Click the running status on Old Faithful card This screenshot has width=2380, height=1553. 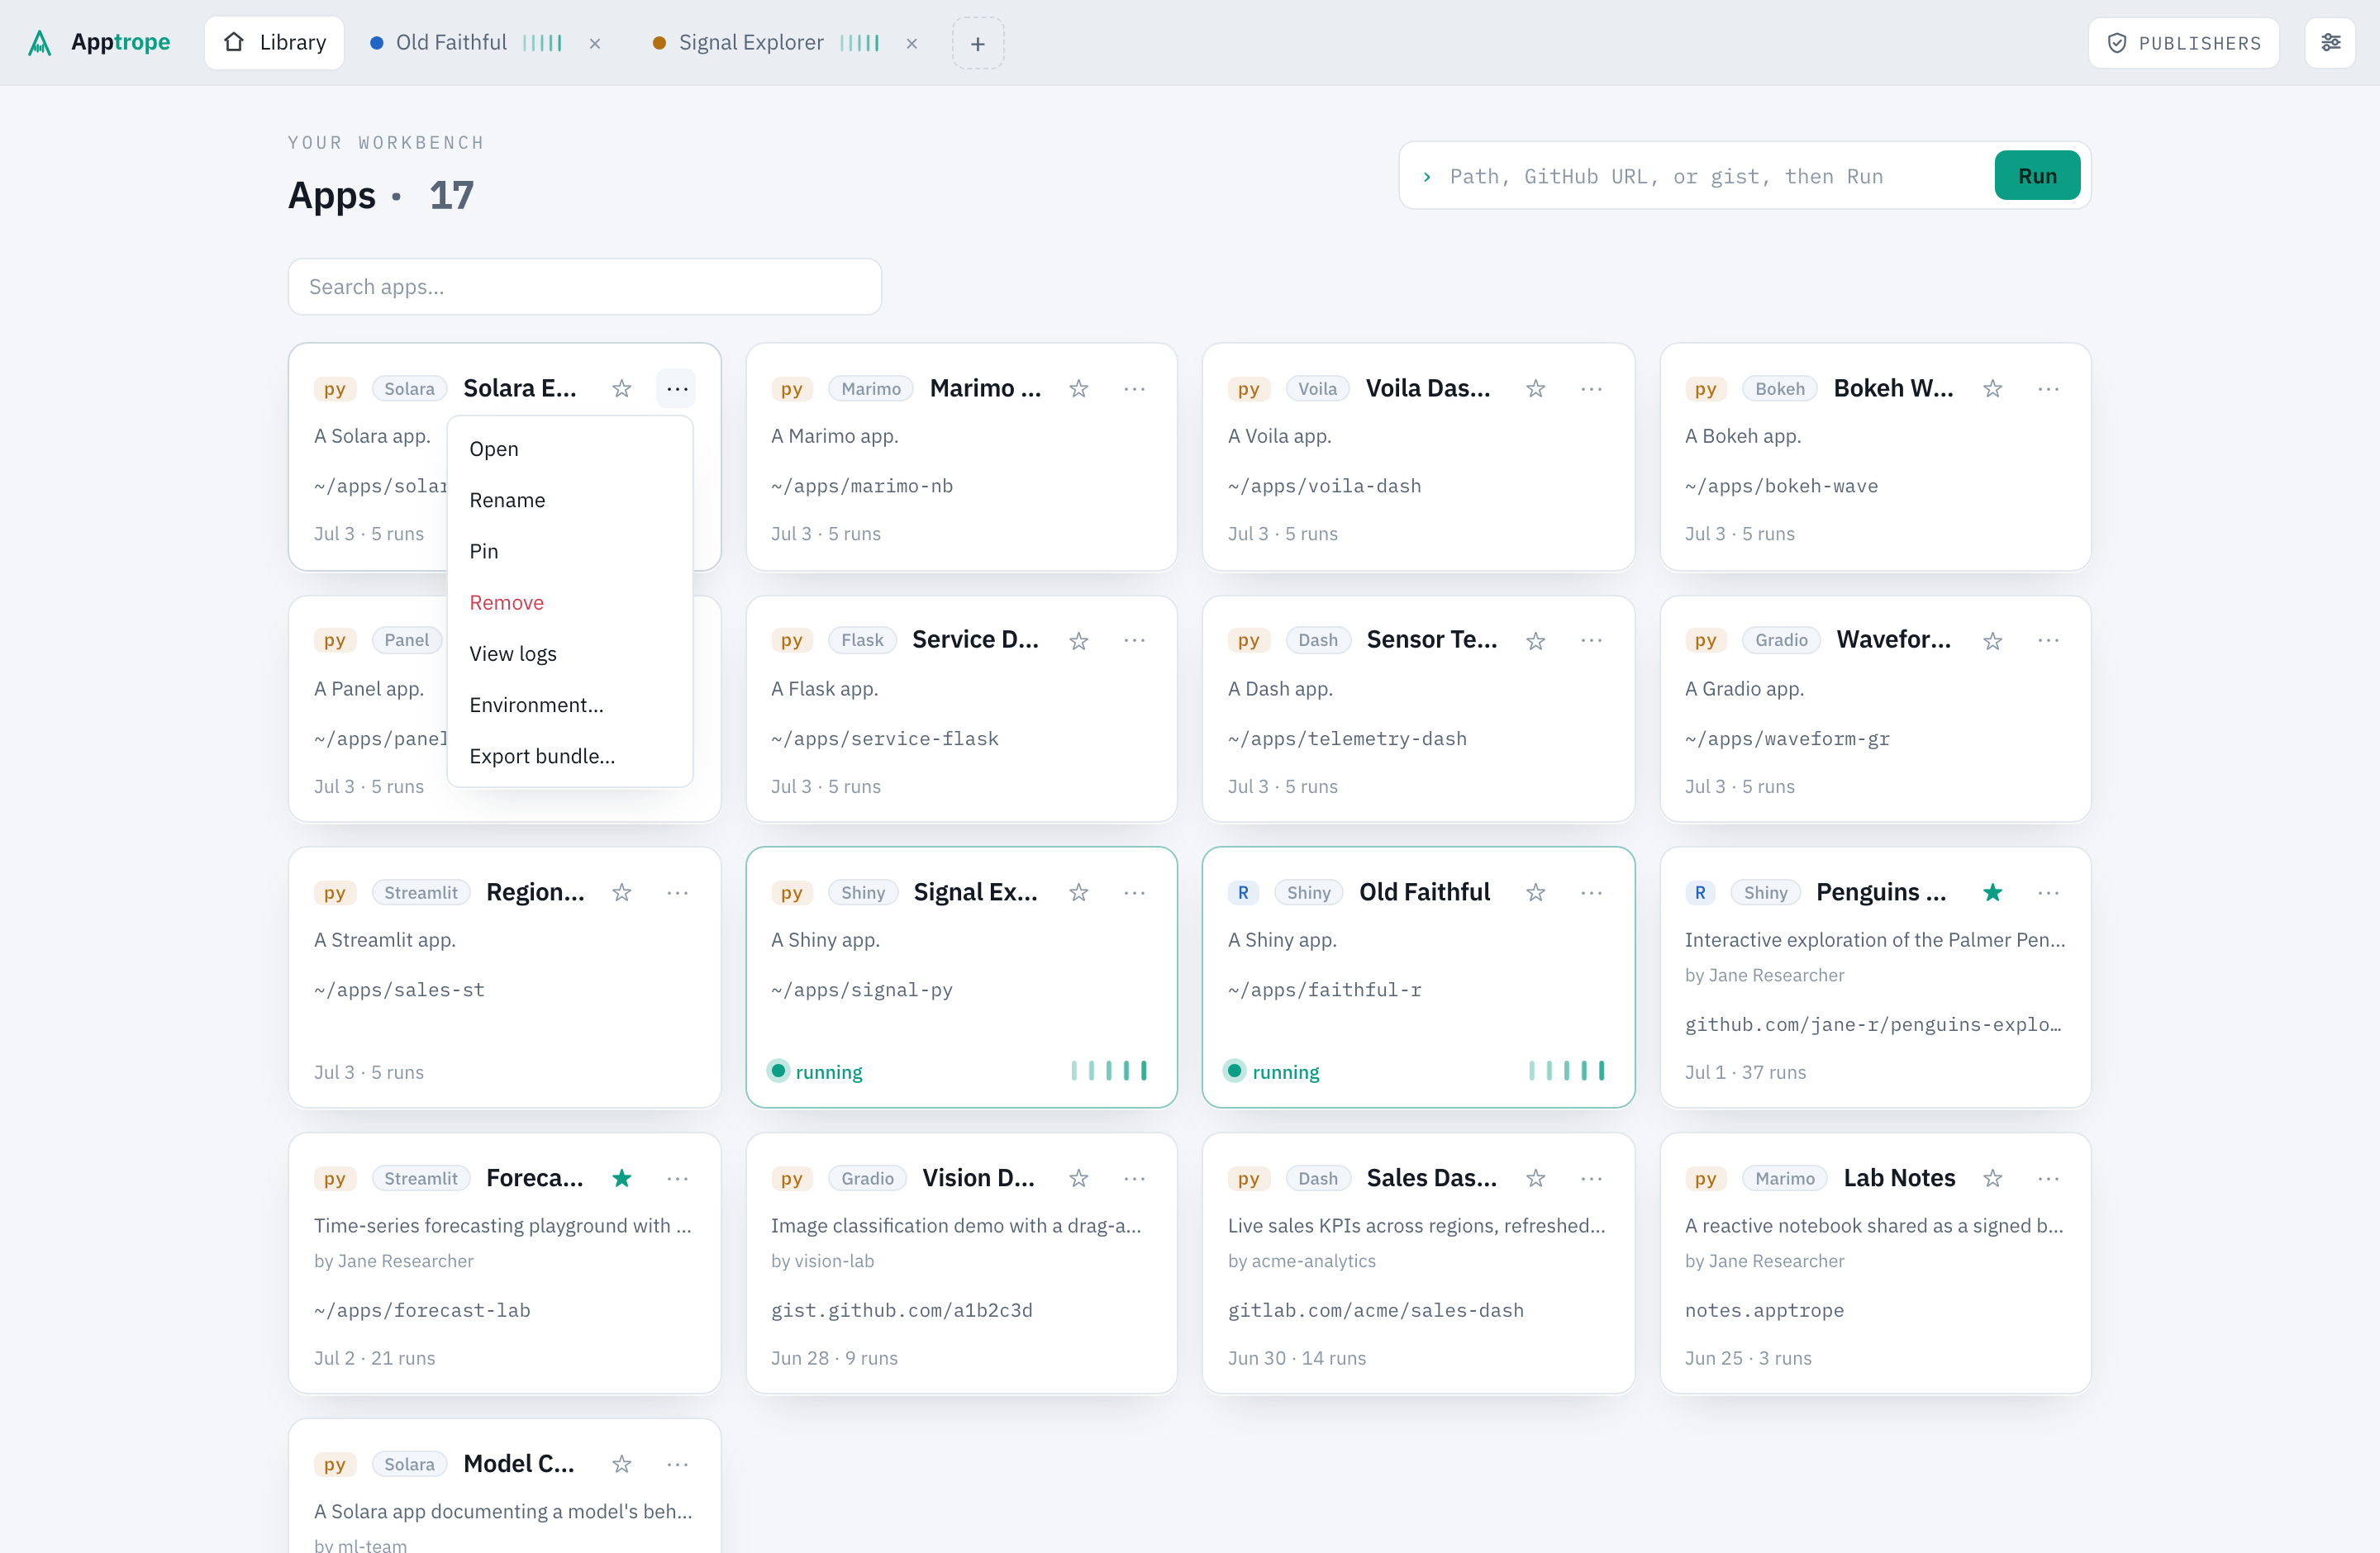point(1271,1071)
